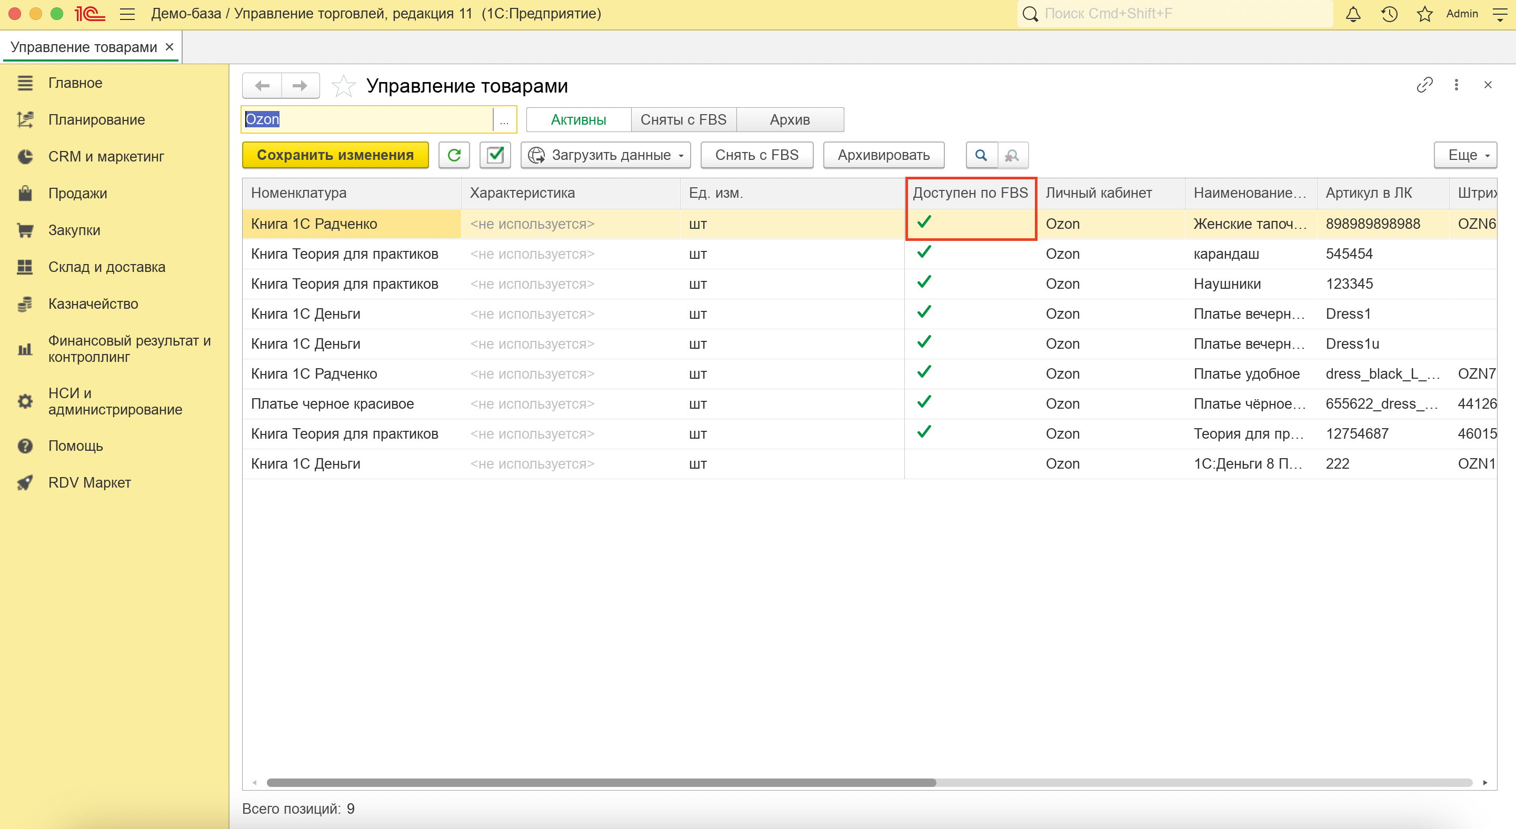Toggle empty FBS cell for 1С:Деньги row
This screenshot has height=829, width=1516.
pyautogui.click(x=924, y=464)
